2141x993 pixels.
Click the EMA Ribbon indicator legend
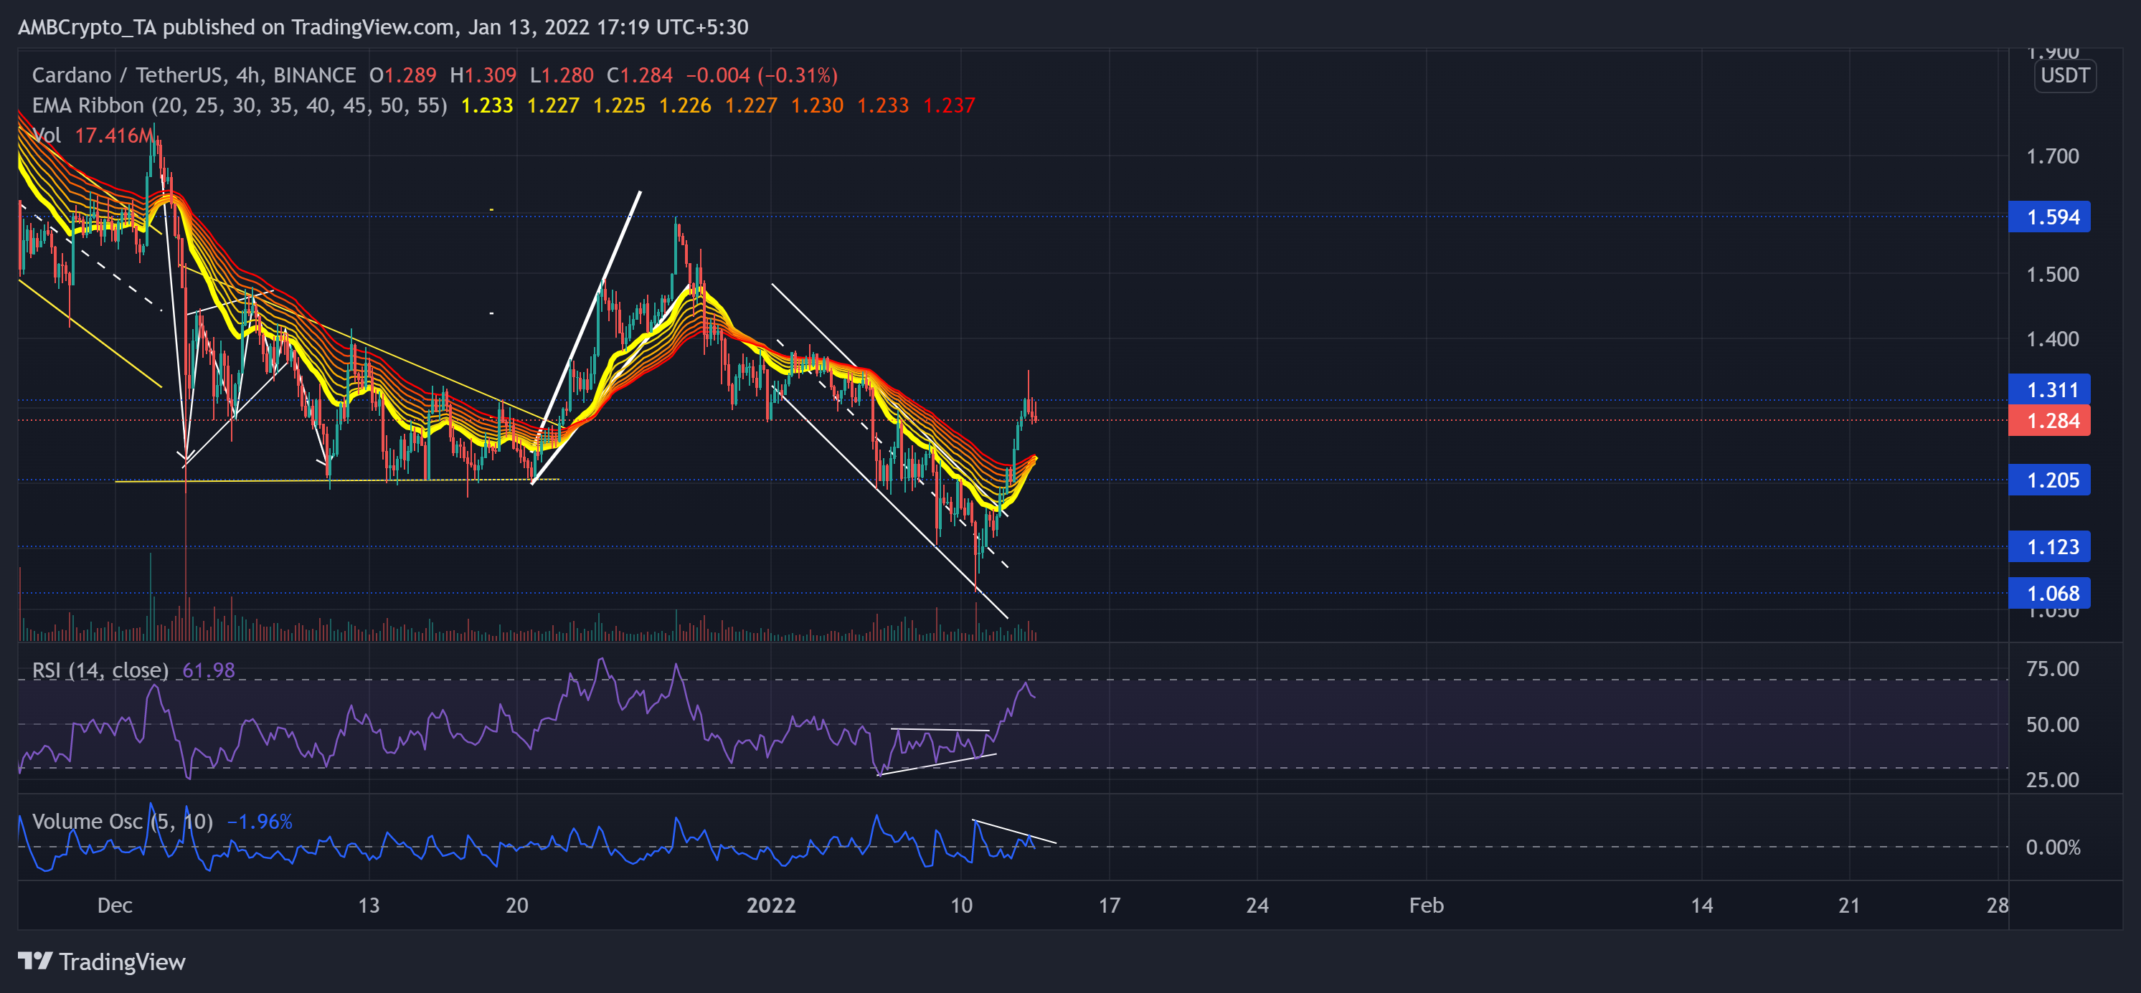click(x=240, y=105)
